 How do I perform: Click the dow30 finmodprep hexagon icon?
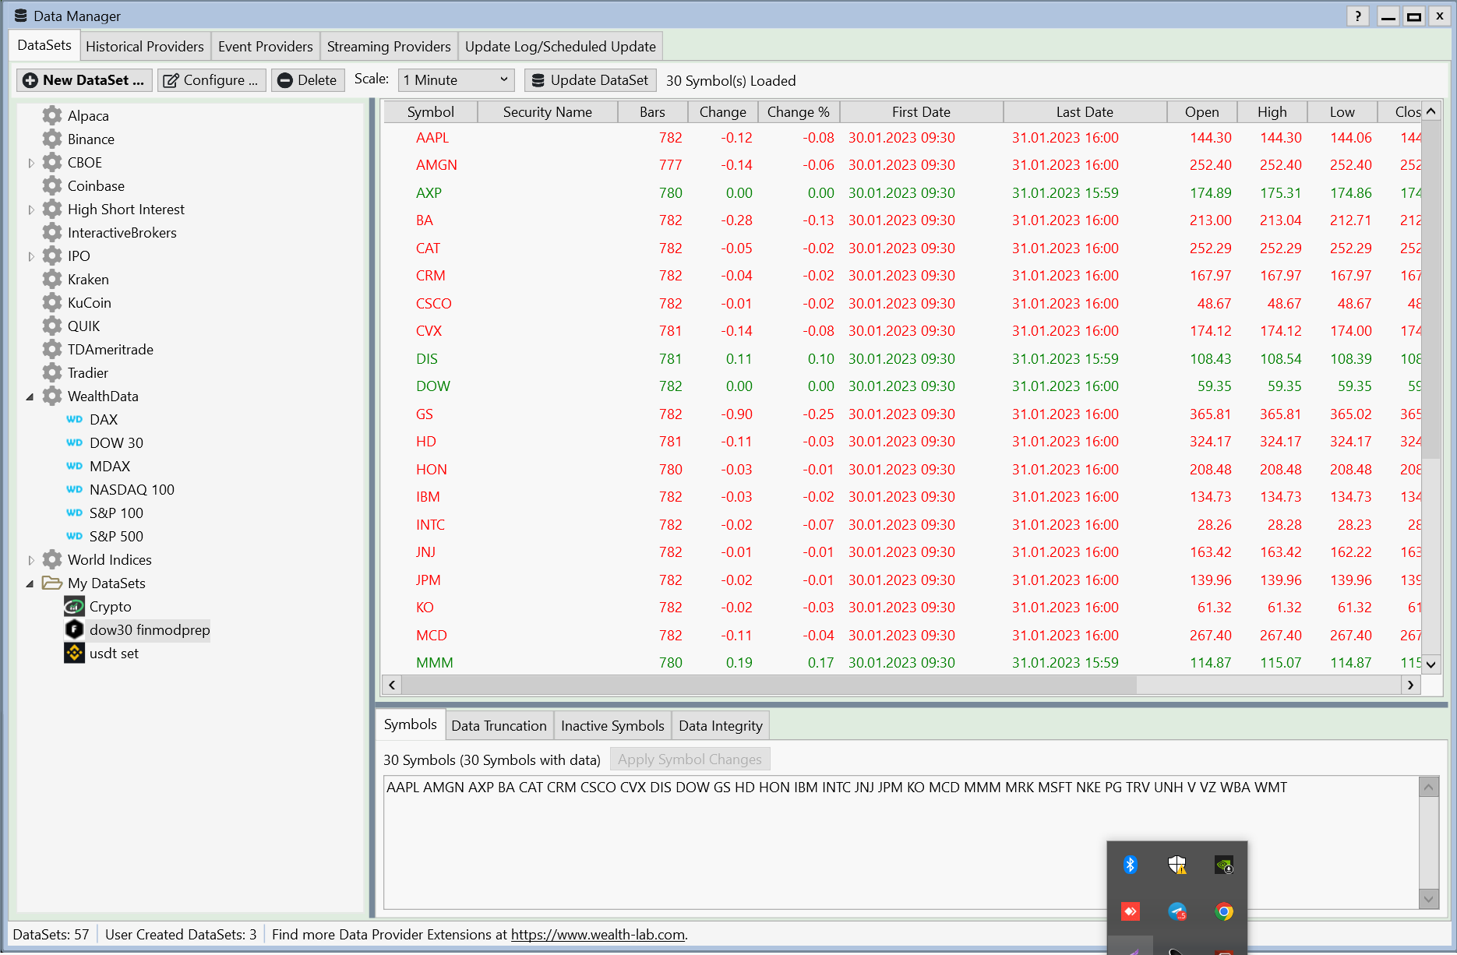74,629
